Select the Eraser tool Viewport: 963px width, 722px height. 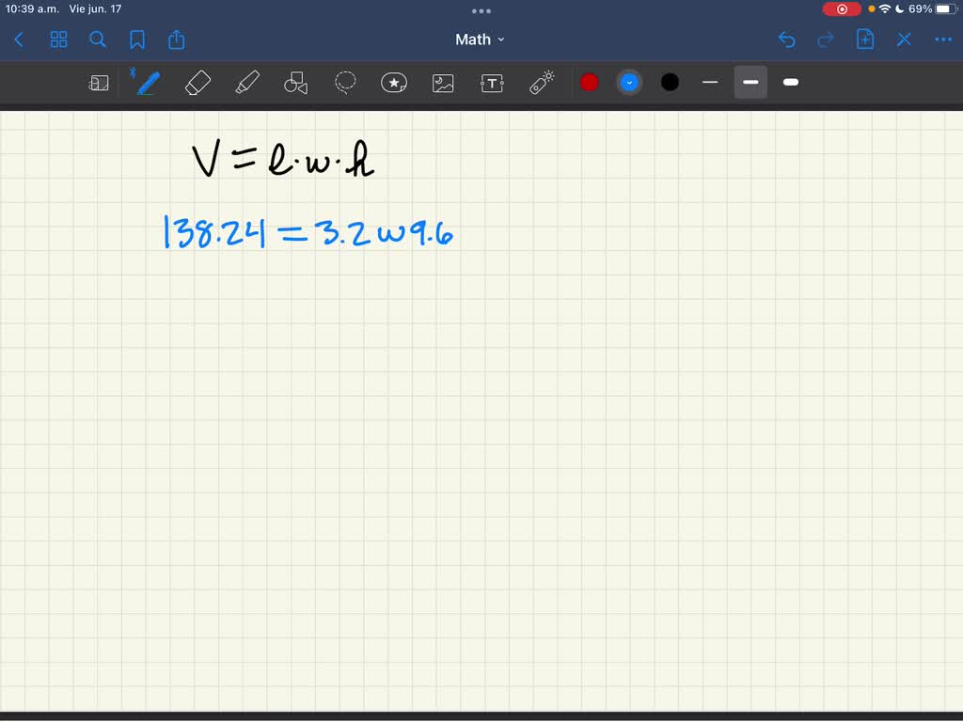pyautogui.click(x=197, y=83)
